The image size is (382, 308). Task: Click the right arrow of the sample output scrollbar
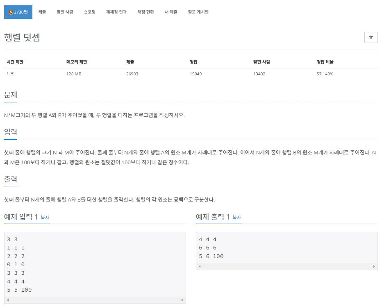pyautogui.click(x=374, y=266)
